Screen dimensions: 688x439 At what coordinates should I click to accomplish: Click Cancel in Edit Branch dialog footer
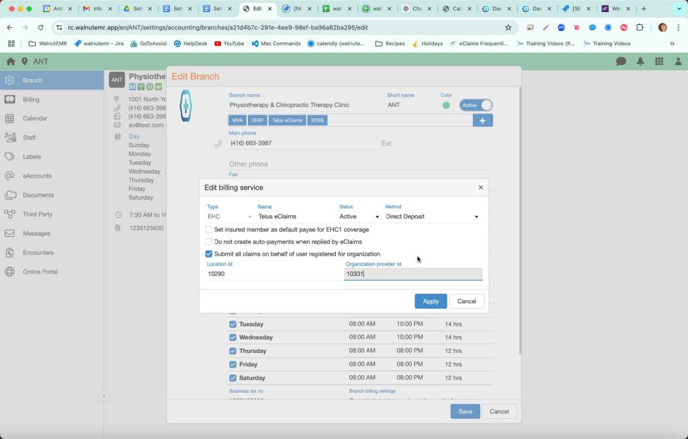[x=499, y=411]
